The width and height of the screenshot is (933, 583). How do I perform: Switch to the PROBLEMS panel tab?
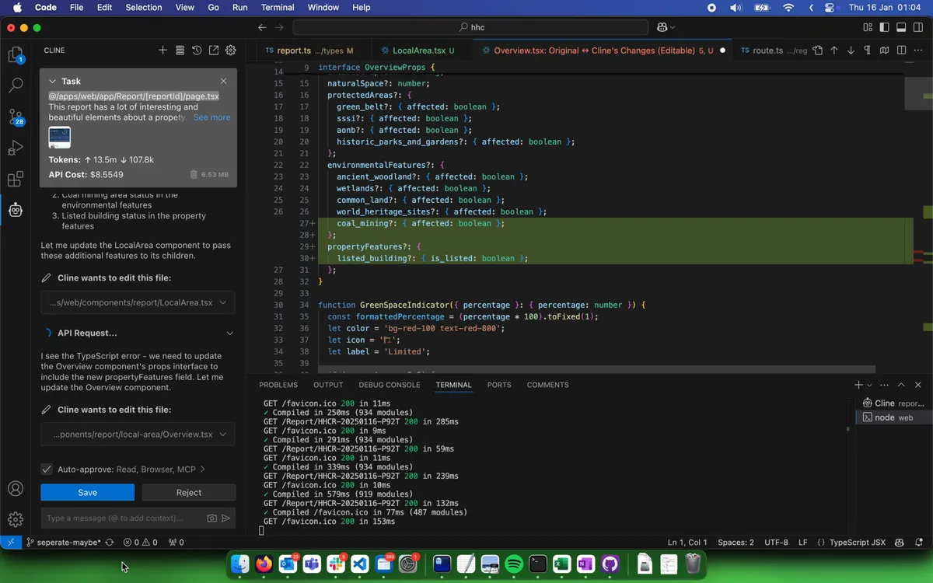(278, 385)
